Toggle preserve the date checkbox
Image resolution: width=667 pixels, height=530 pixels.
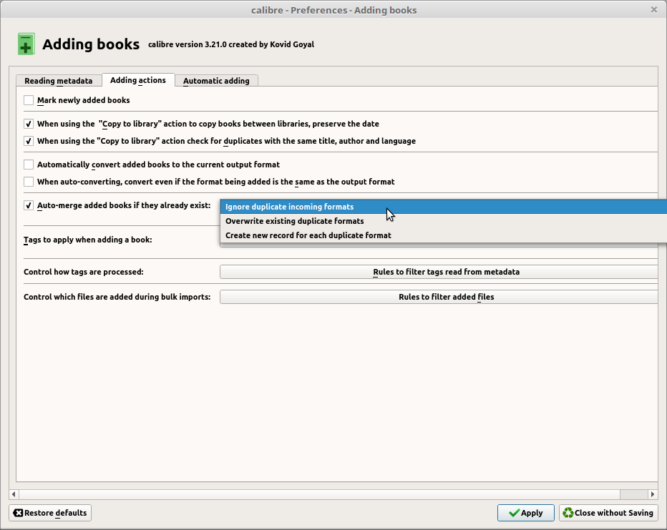29,124
